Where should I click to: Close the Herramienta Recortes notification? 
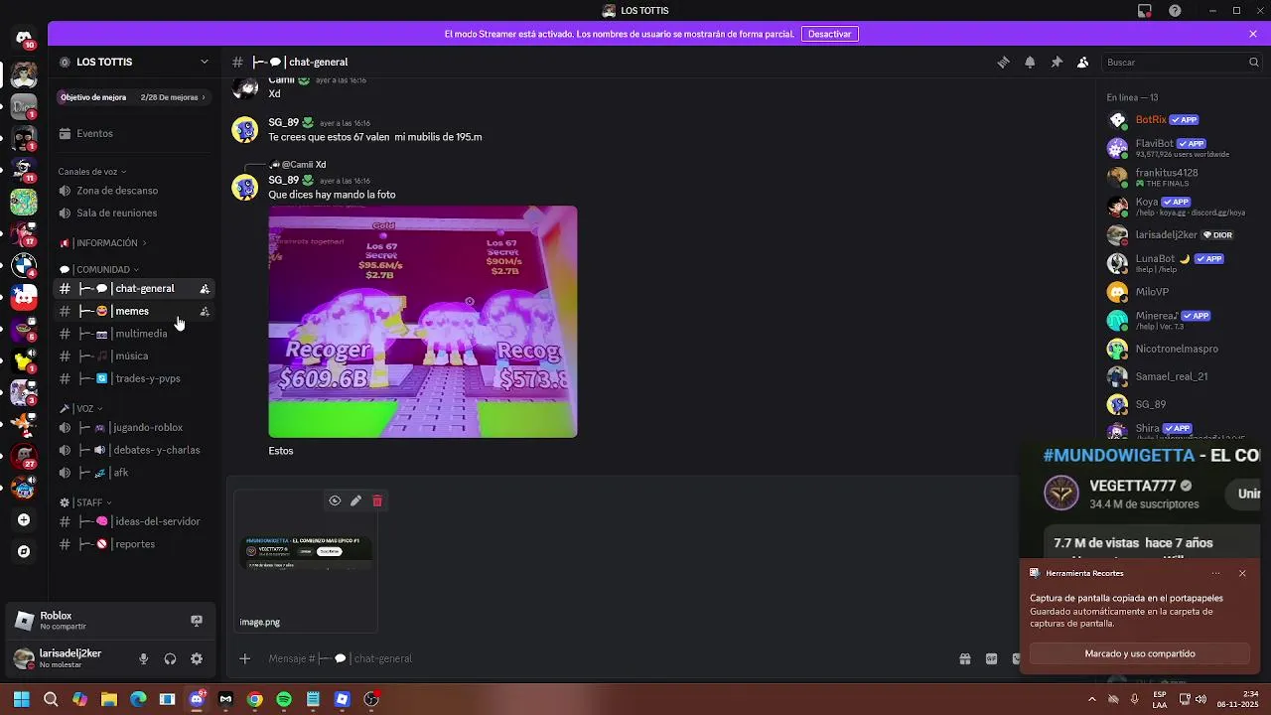[x=1242, y=573]
